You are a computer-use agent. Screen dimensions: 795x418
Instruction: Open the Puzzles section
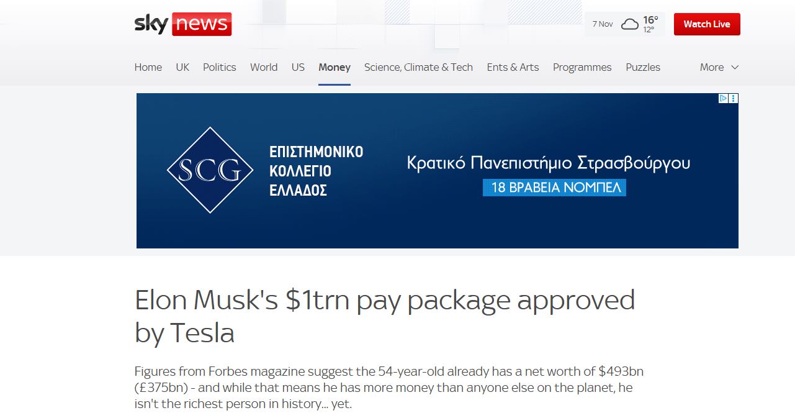[643, 67]
